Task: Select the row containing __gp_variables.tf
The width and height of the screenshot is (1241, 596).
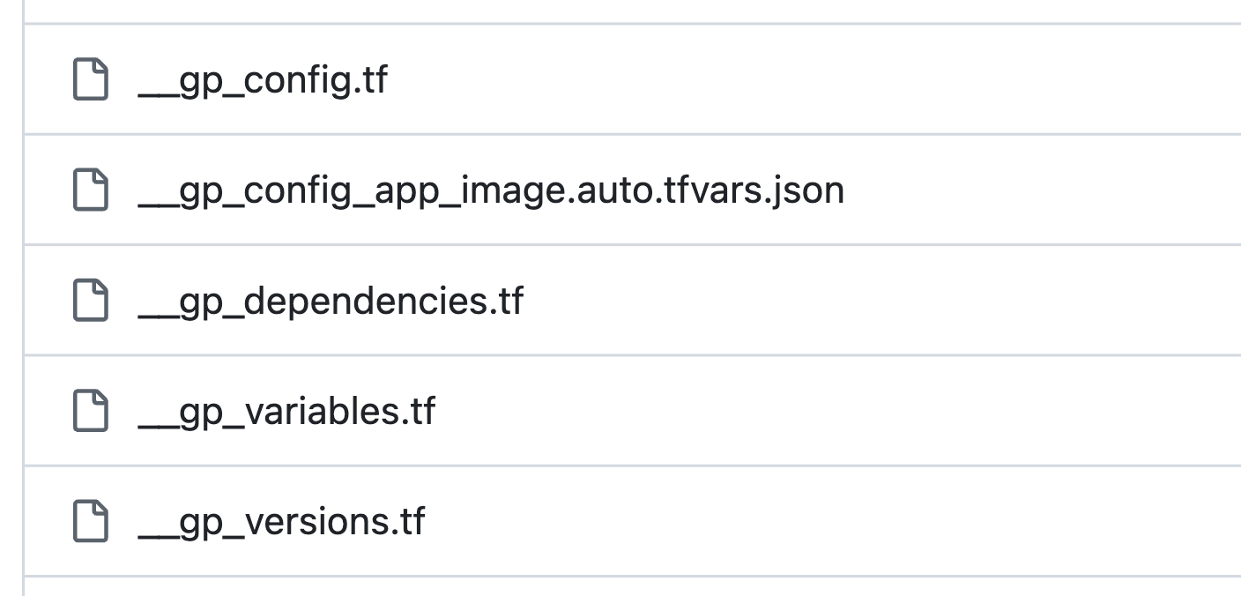Action: [617, 411]
